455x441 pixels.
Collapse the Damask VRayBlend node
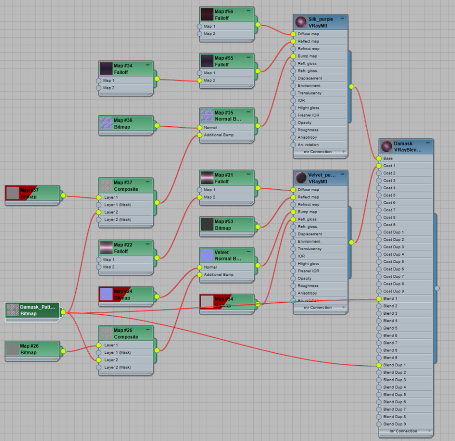pyautogui.click(x=428, y=143)
